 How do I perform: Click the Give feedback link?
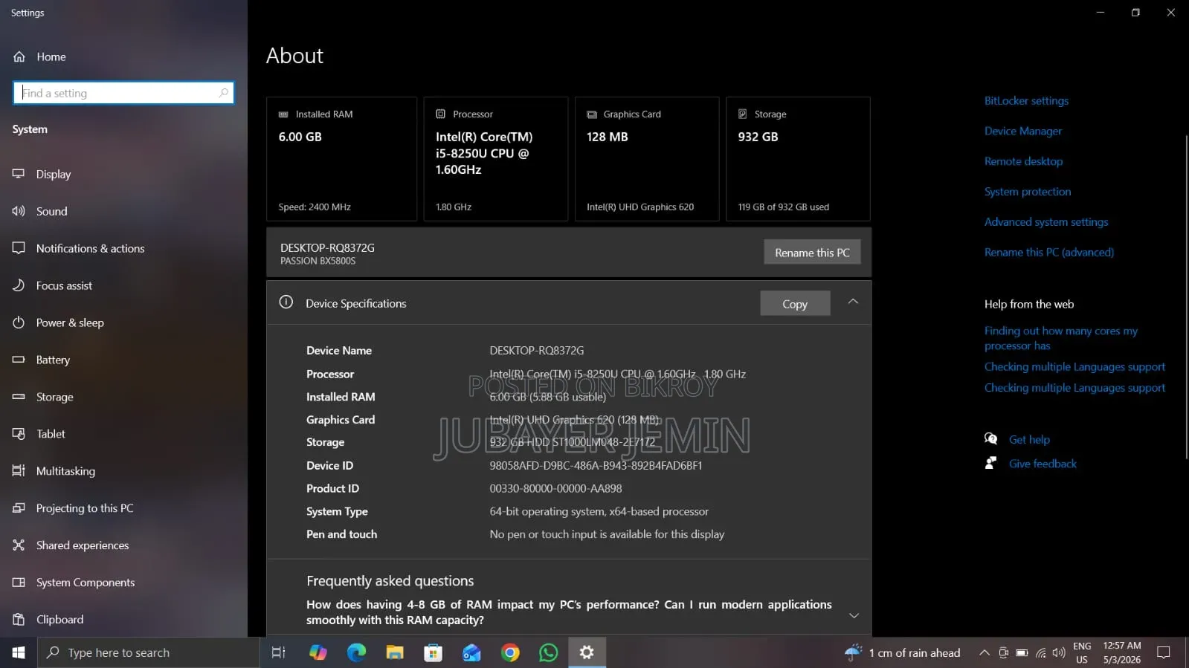[x=1043, y=464]
